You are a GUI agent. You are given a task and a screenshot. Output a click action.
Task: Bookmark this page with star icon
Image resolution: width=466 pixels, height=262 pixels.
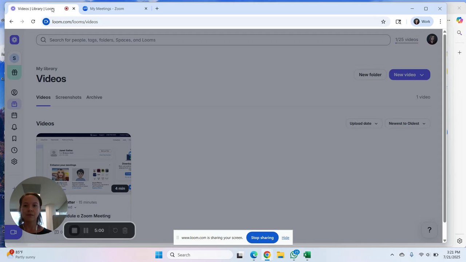coord(383,22)
